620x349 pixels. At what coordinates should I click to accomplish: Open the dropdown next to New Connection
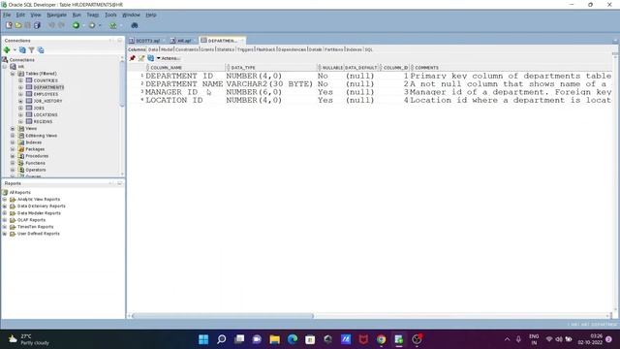[15, 49]
